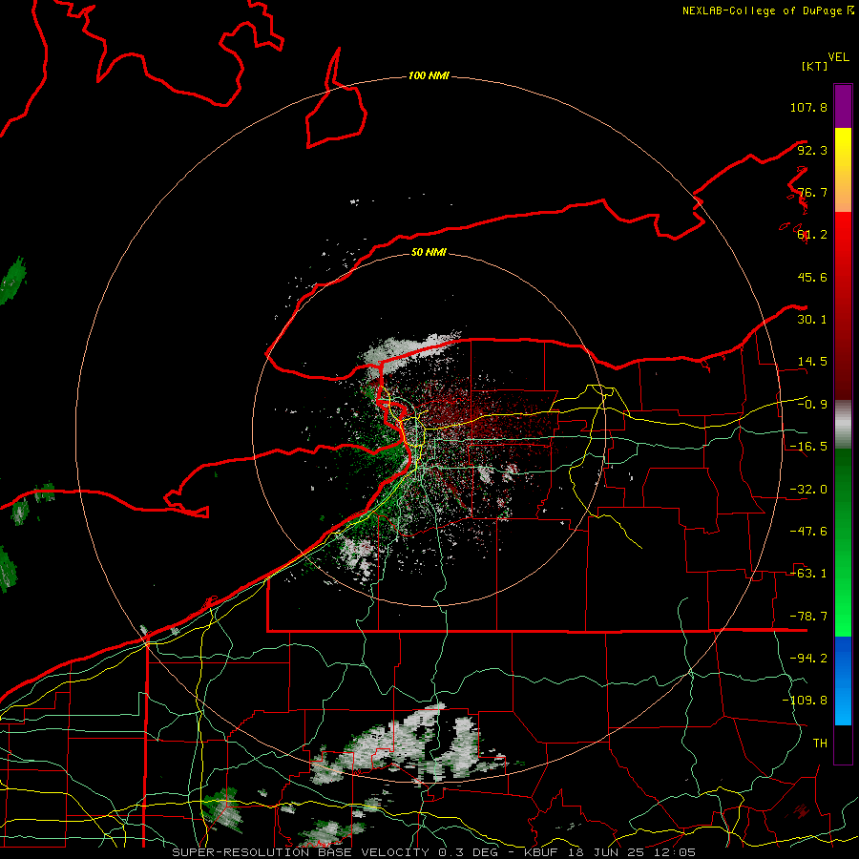Click the 92.3 velocity scale value

pyautogui.click(x=812, y=150)
